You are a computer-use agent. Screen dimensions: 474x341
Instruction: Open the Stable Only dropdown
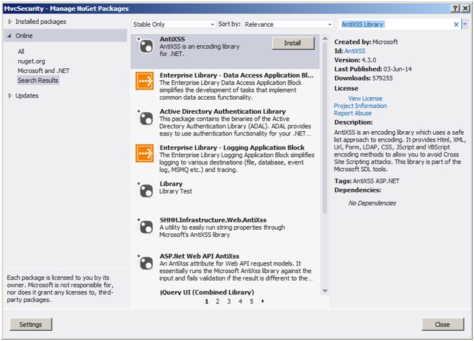174,24
